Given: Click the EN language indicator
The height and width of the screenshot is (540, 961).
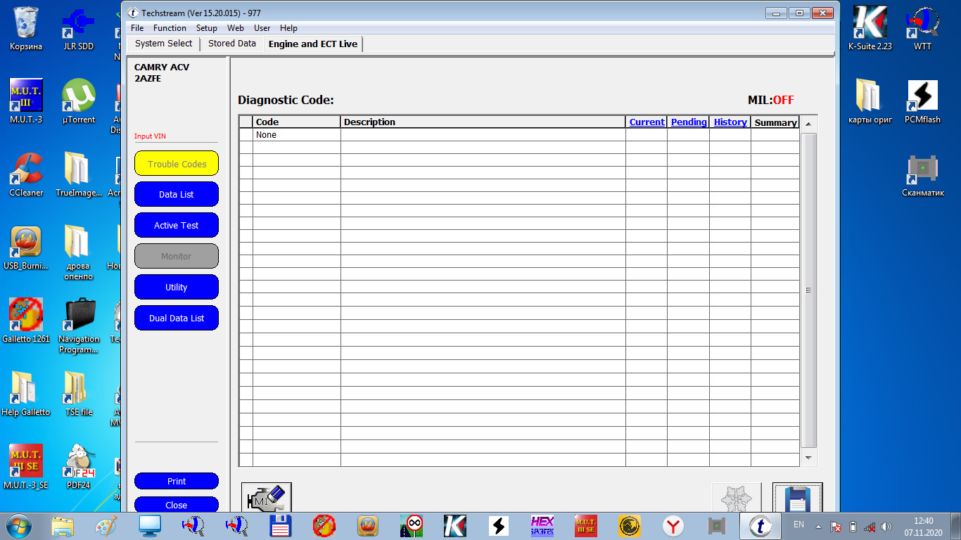Looking at the screenshot, I should click(798, 525).
